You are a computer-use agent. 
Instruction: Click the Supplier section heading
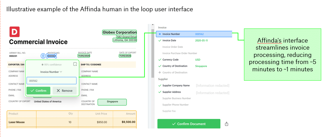tap(163, 79)
